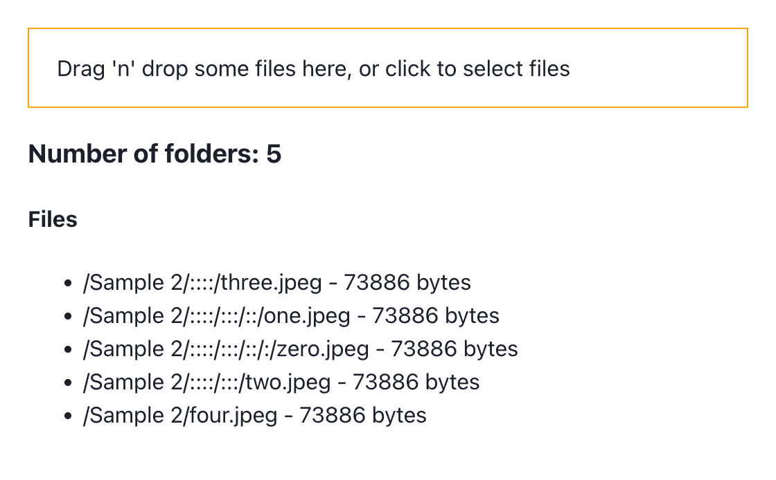The width and height of the screenshot is (776, 480).
Task: Click the bullet beside three.jpeg
Action: (x=69, y=284)
